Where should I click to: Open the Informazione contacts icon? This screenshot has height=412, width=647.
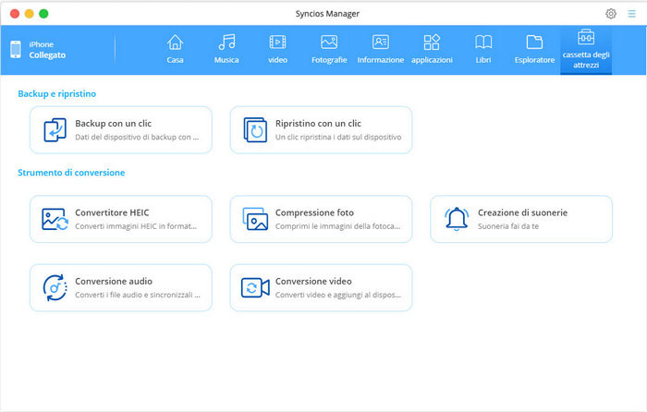click(x=381, y=42)
